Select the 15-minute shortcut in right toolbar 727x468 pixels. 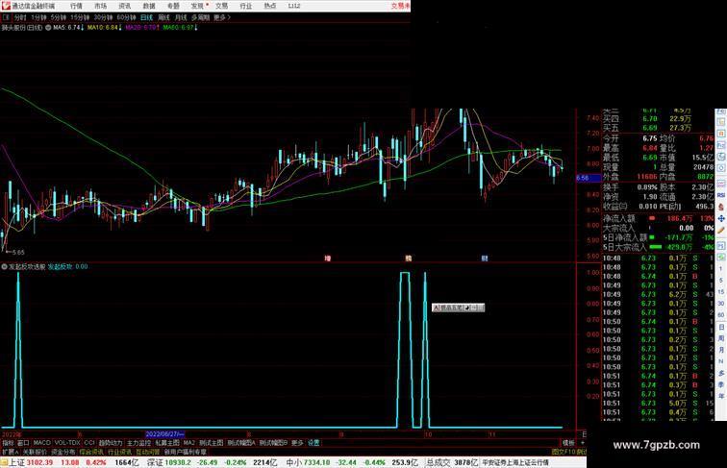click(x=721, y=292)
